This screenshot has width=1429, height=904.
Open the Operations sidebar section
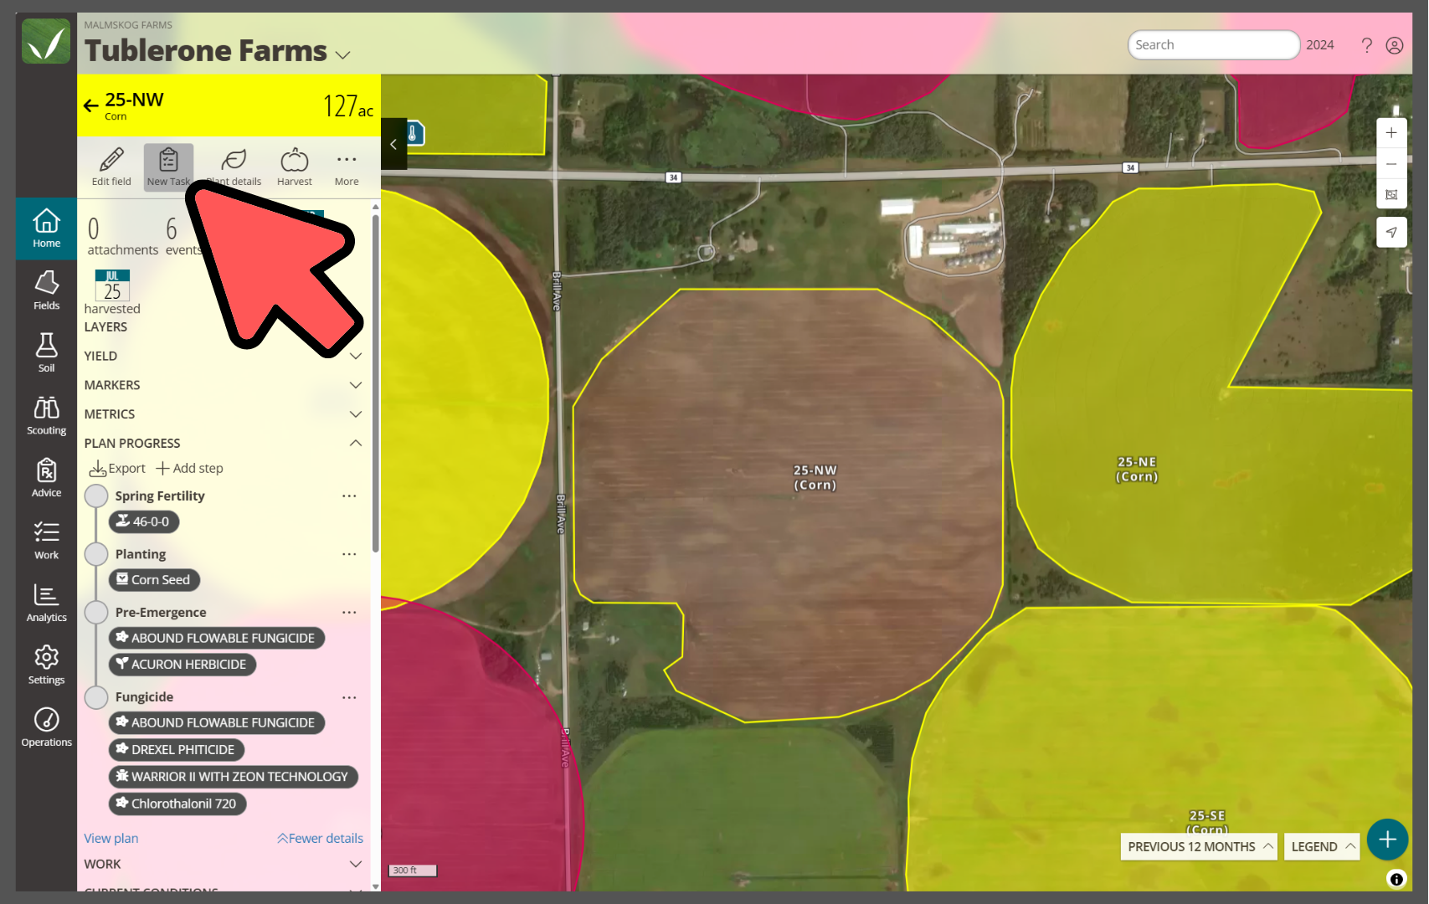point(46,727)
